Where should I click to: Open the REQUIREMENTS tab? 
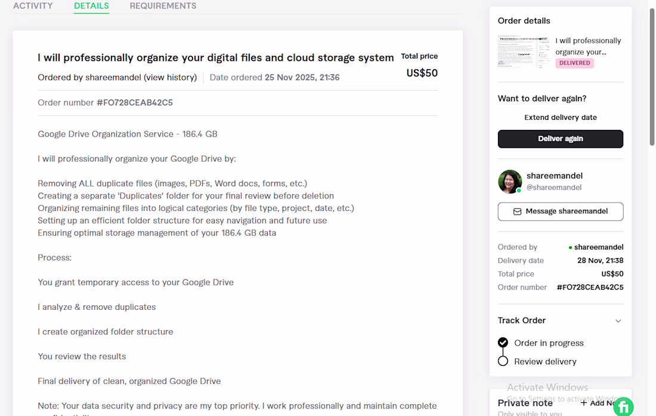pyautogui.click(x=163, y=6)
